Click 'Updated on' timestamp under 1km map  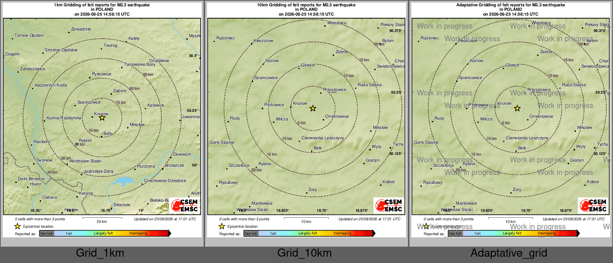pos(165,219)
